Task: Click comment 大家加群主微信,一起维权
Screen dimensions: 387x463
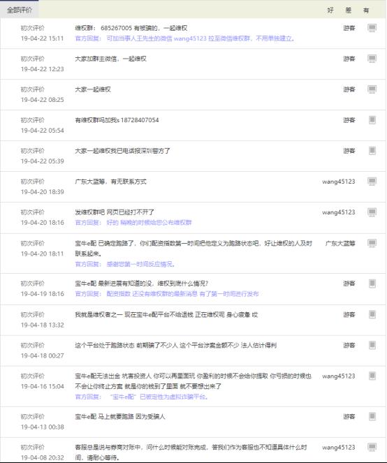Action: [111, 59]
